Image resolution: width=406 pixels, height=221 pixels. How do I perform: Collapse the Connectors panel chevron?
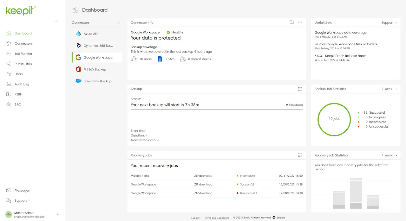(x=119, y=22)
